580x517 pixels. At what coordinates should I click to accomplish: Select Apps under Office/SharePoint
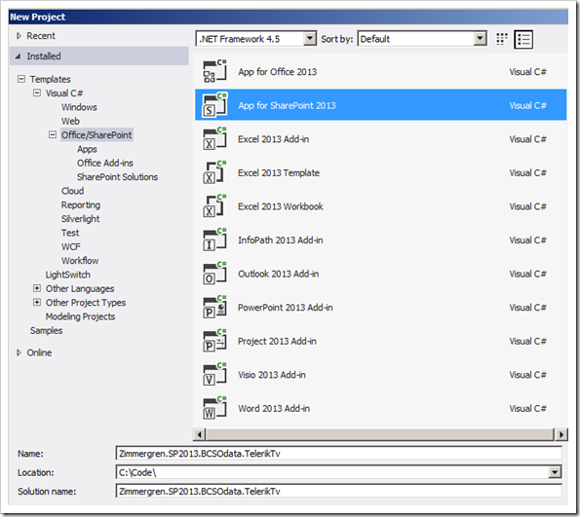click(x=87, y=149)
